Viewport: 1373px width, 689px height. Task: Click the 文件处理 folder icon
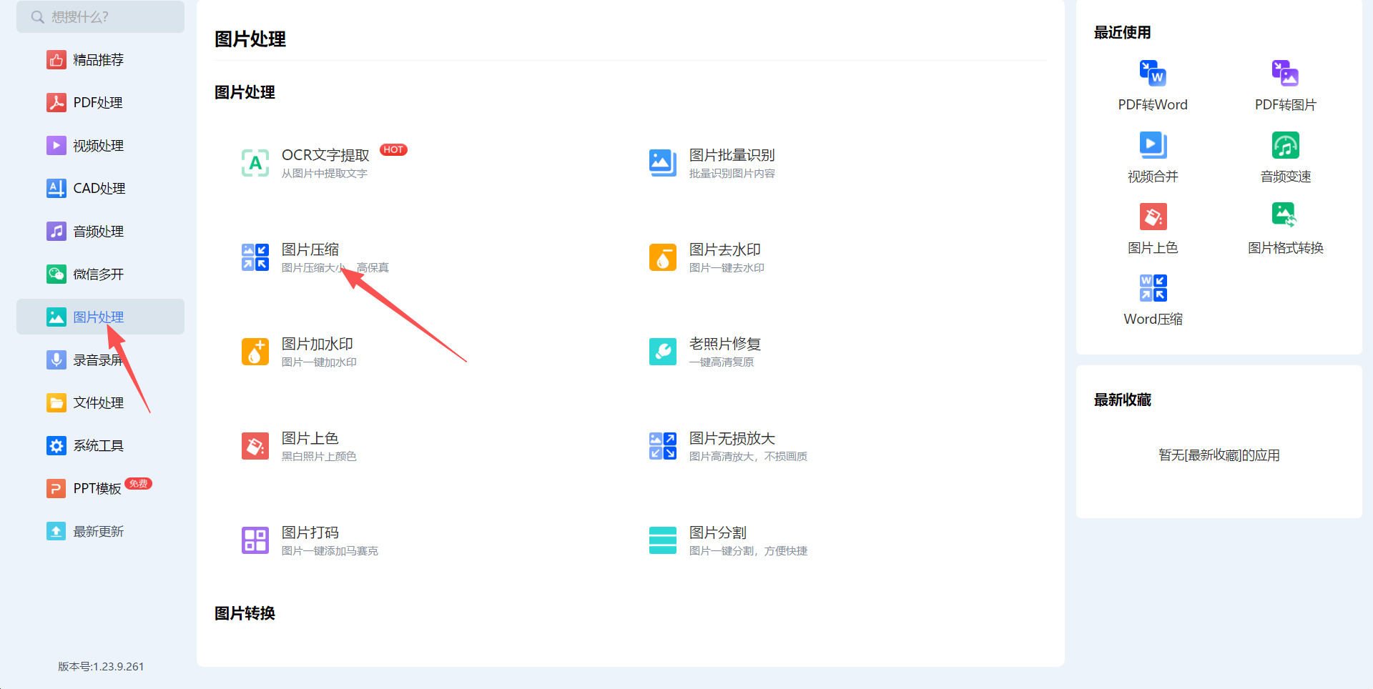pos(56,403)
